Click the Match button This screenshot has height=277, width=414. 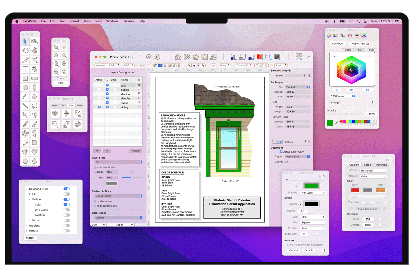[x=30, y=238]
